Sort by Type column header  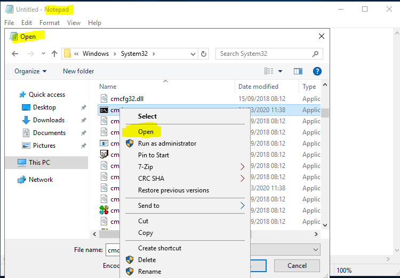click(x=309, y=87)
